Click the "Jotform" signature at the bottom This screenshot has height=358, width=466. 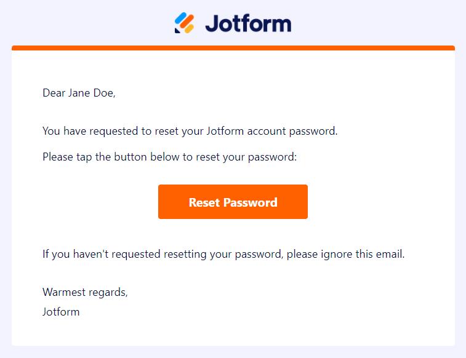click(61, 311)
